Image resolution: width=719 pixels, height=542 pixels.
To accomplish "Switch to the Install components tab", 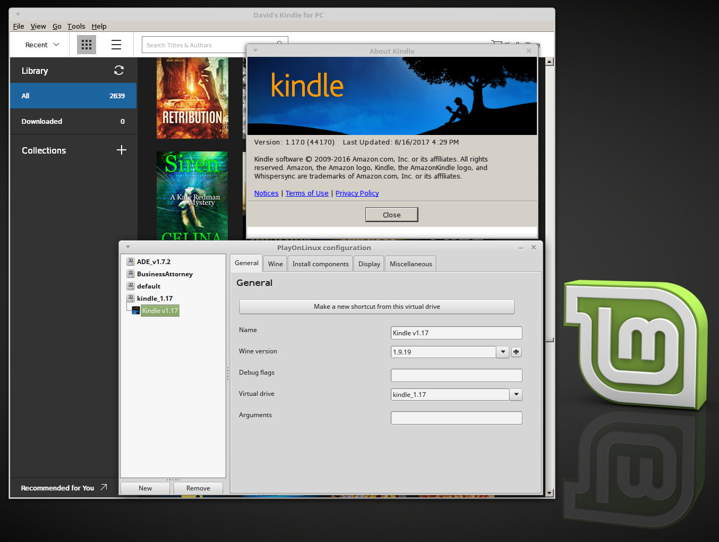I will 320,264.
